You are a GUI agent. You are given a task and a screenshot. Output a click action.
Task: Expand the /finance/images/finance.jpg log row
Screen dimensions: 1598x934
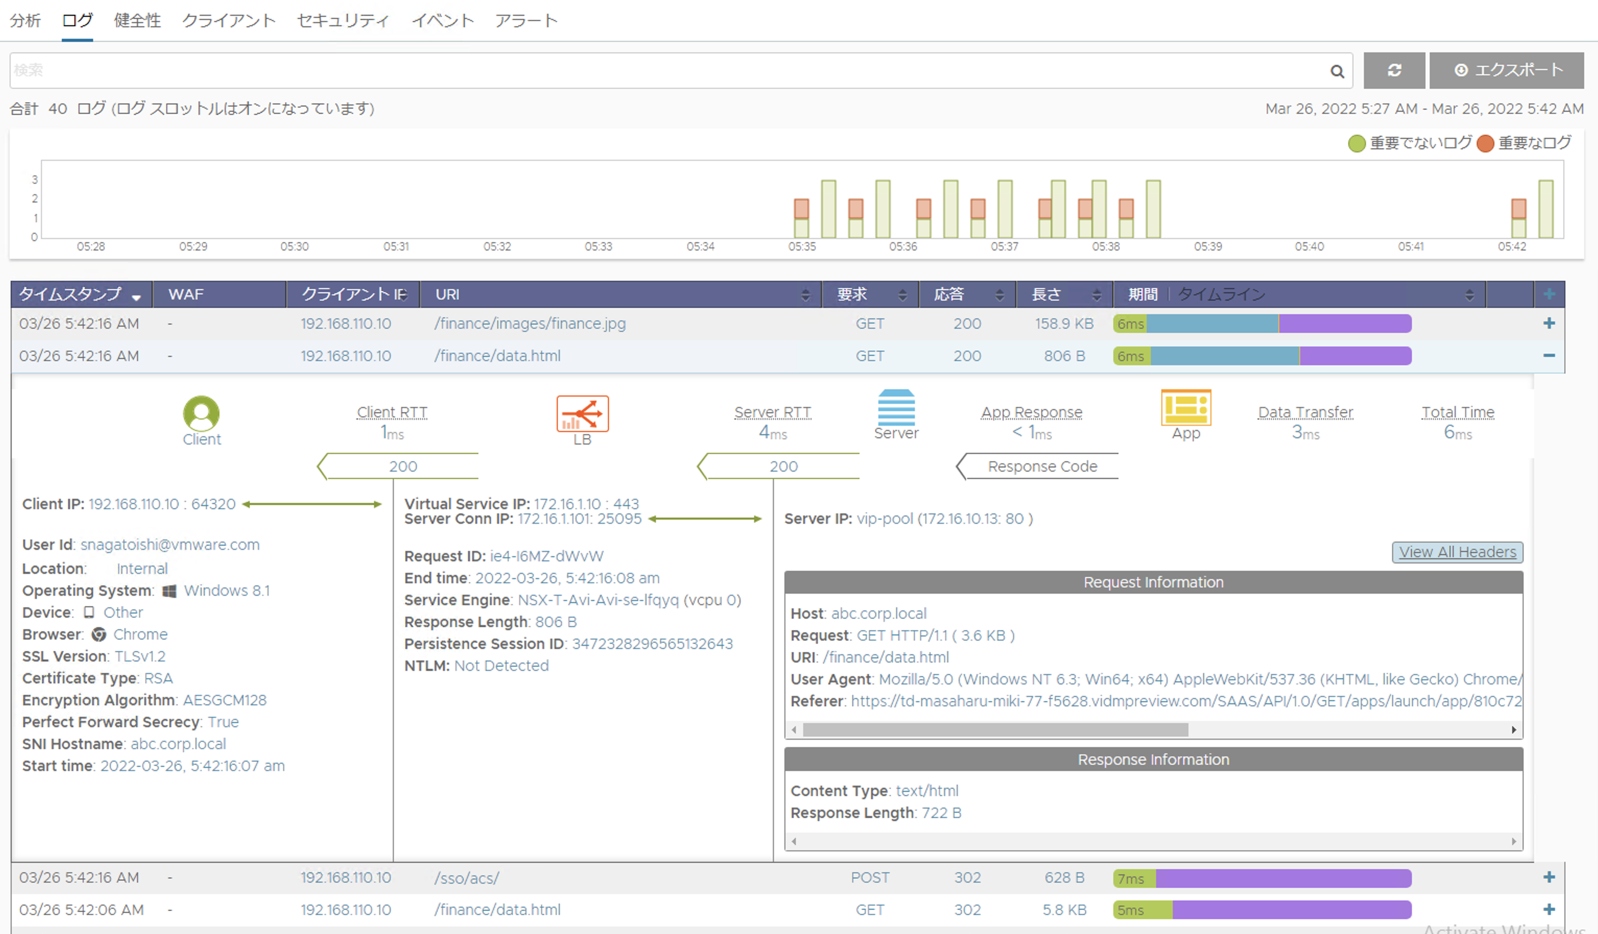coord(1548,323)
